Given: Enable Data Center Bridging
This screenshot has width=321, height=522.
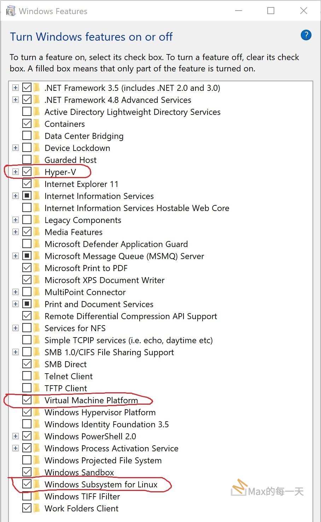Looking at the screenshot, I should (x=27, y=135).
